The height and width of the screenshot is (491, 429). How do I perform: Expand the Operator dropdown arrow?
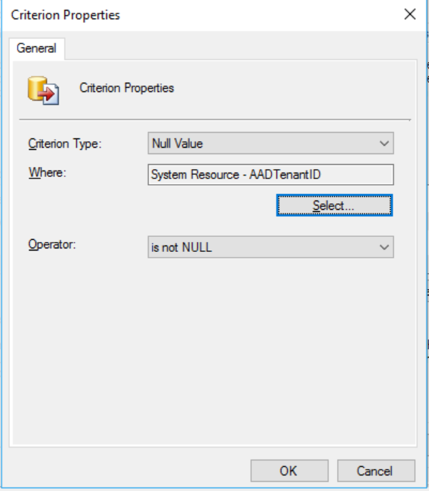[385, 248]
